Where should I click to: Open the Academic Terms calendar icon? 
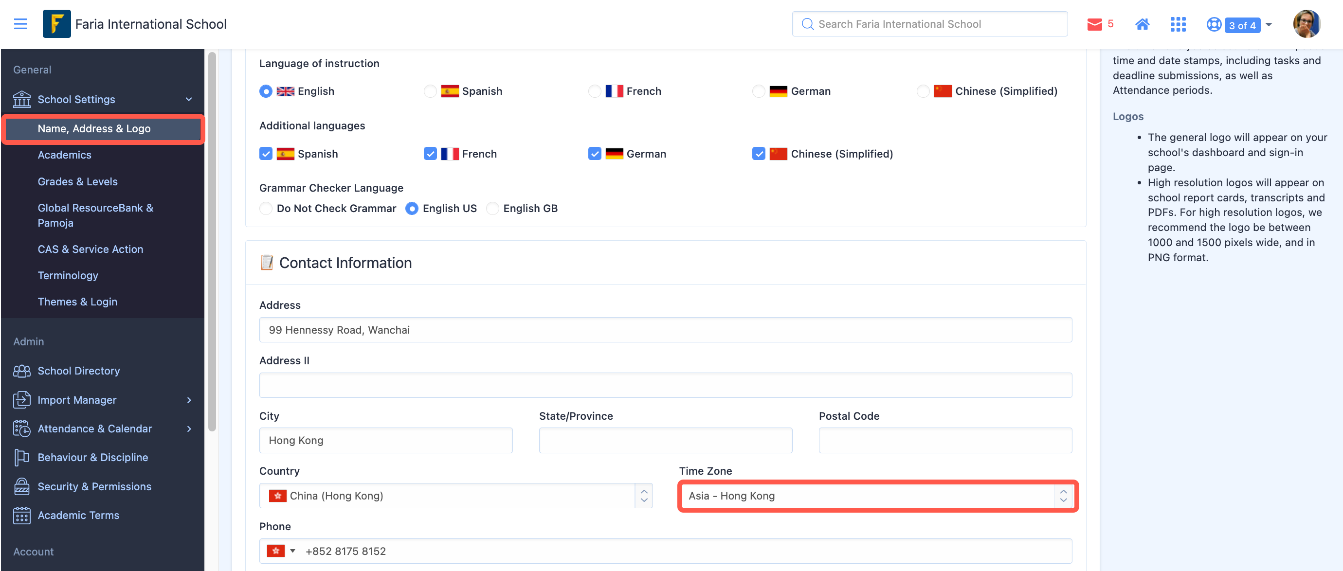coord(21,515)
